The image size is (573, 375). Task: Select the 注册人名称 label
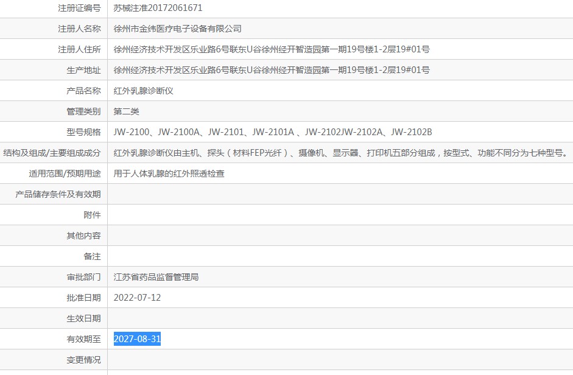pyautogui.click(x=79, y=29)
